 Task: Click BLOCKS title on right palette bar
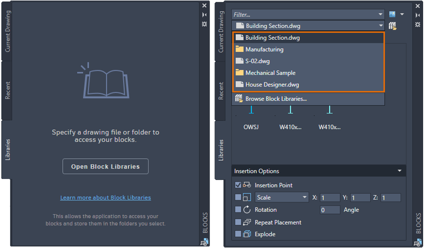(418, 223)
